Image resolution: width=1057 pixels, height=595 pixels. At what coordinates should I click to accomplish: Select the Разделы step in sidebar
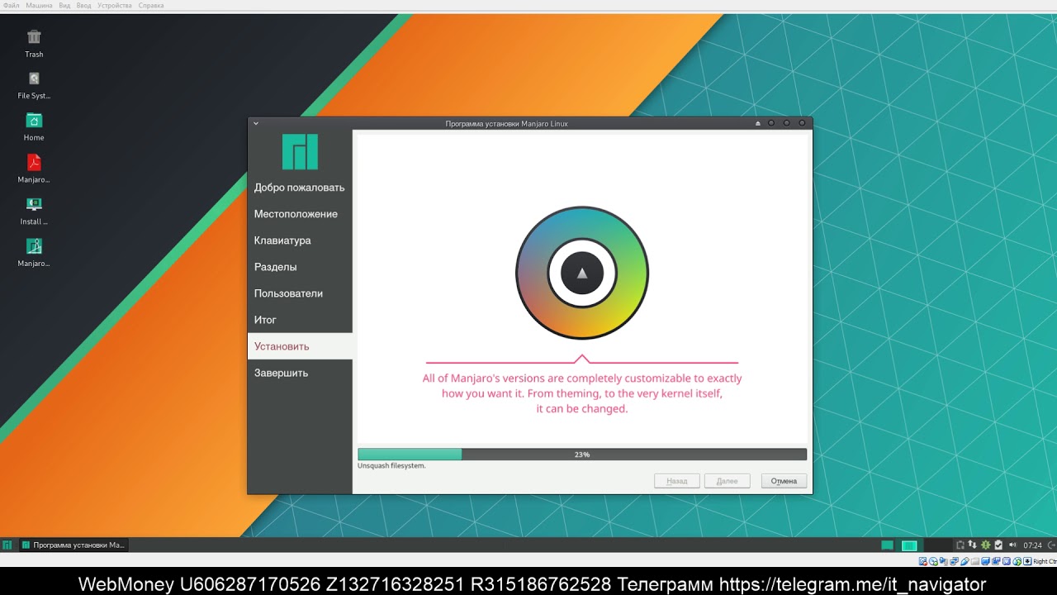[301, 267]
